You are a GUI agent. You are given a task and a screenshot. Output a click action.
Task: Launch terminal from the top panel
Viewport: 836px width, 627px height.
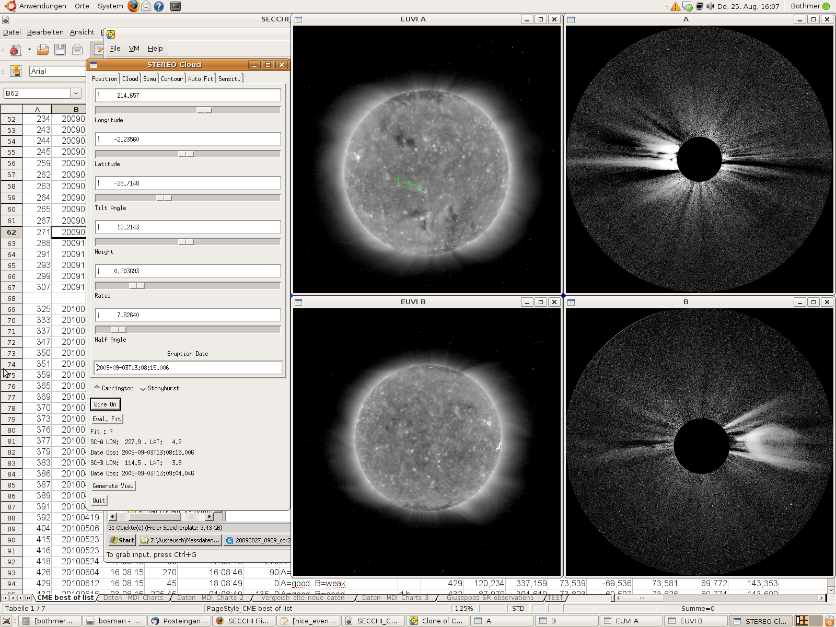click(x=176, y=6)
